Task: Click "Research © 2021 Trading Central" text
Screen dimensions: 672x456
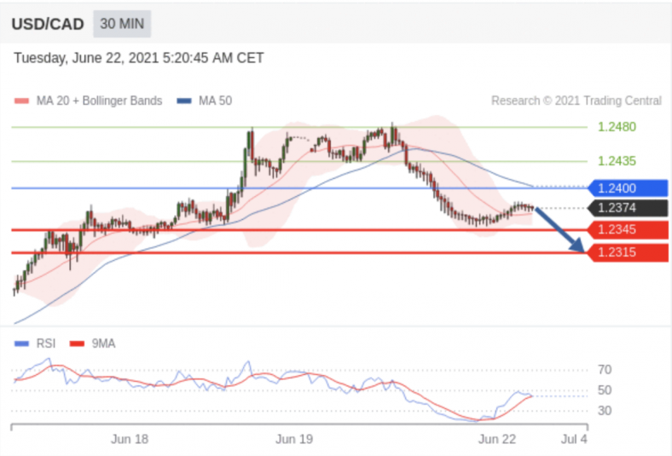Action: coord(576,101)
